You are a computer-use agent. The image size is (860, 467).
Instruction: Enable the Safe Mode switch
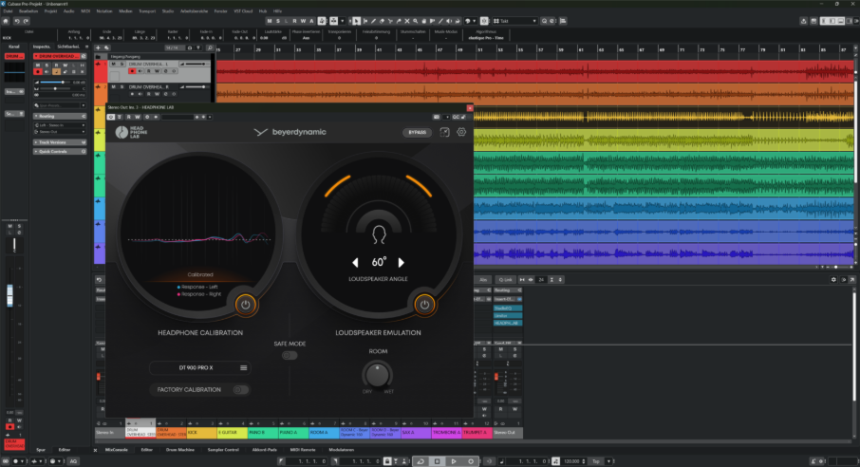[x=290, y=356]
